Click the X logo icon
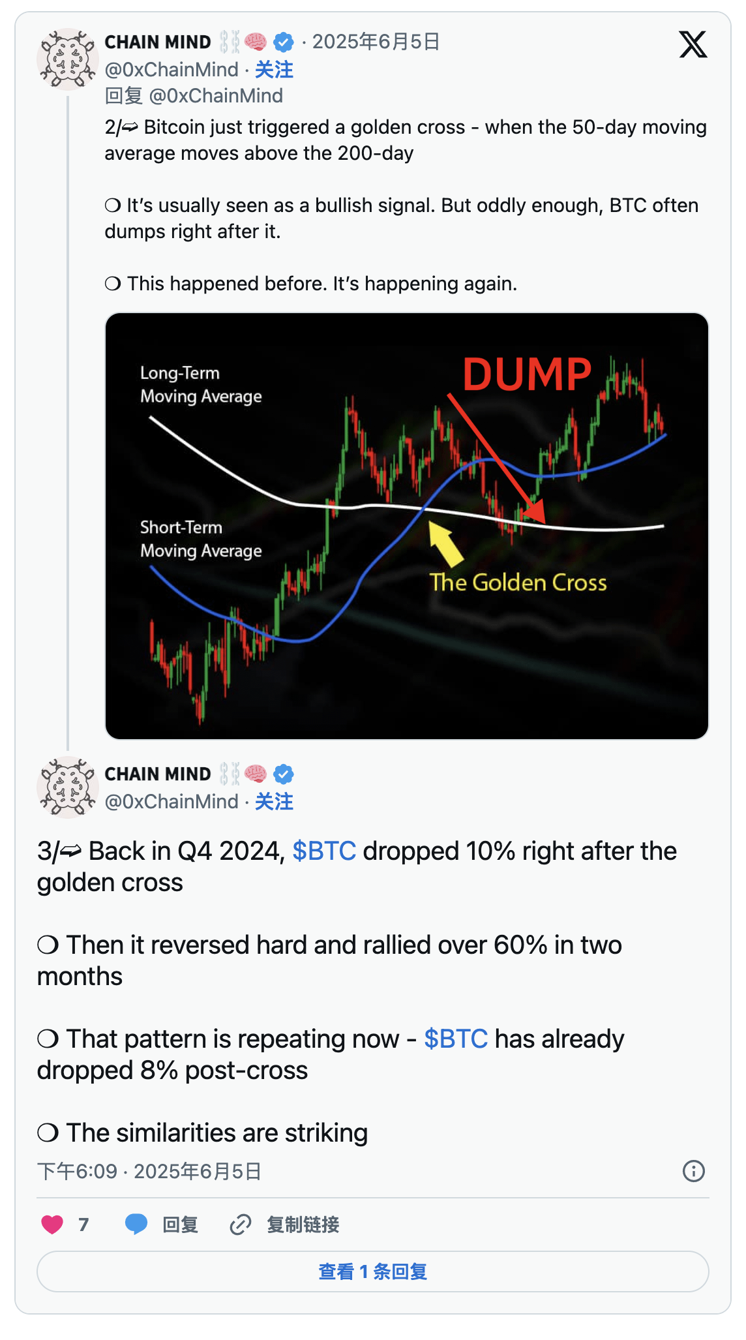This screenshot has height=1340, width=746. (x=693, y=44)
